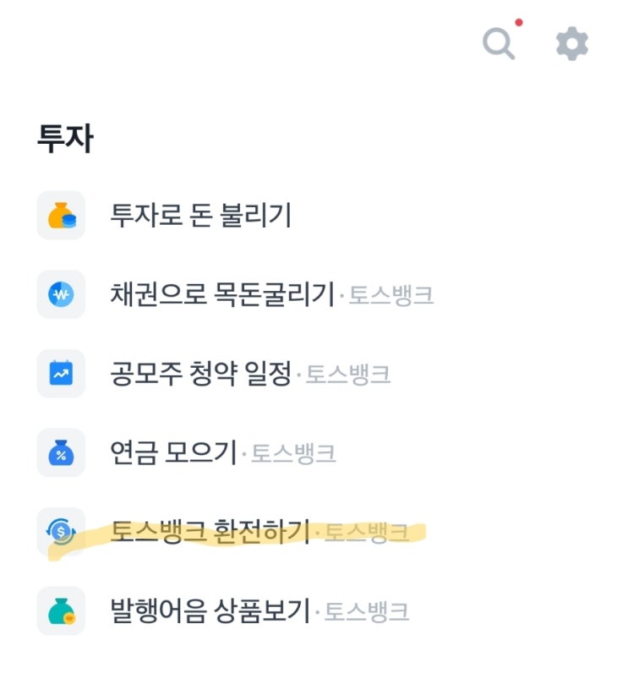
Task: Select 연금 모으기 entry
Action: click(x=173, y=452)
